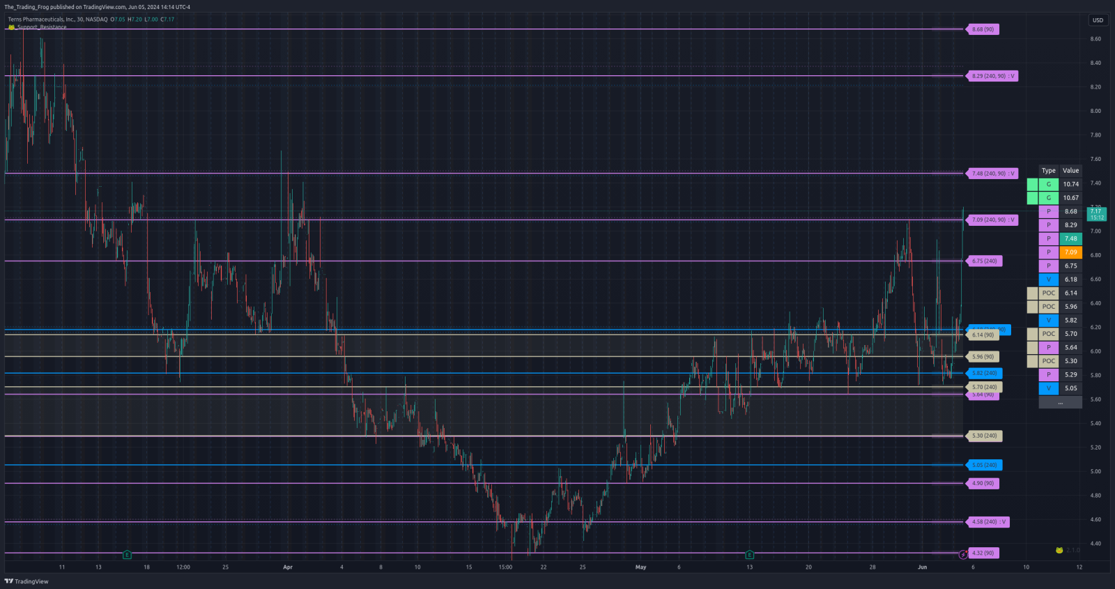The height and width of the screenshot is (589, 1115).
Task: Click the purple lightning bolt event icon
Action: (963, 555)
